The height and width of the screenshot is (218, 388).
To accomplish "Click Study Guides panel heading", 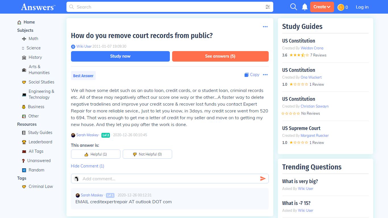I will [302, 26].
